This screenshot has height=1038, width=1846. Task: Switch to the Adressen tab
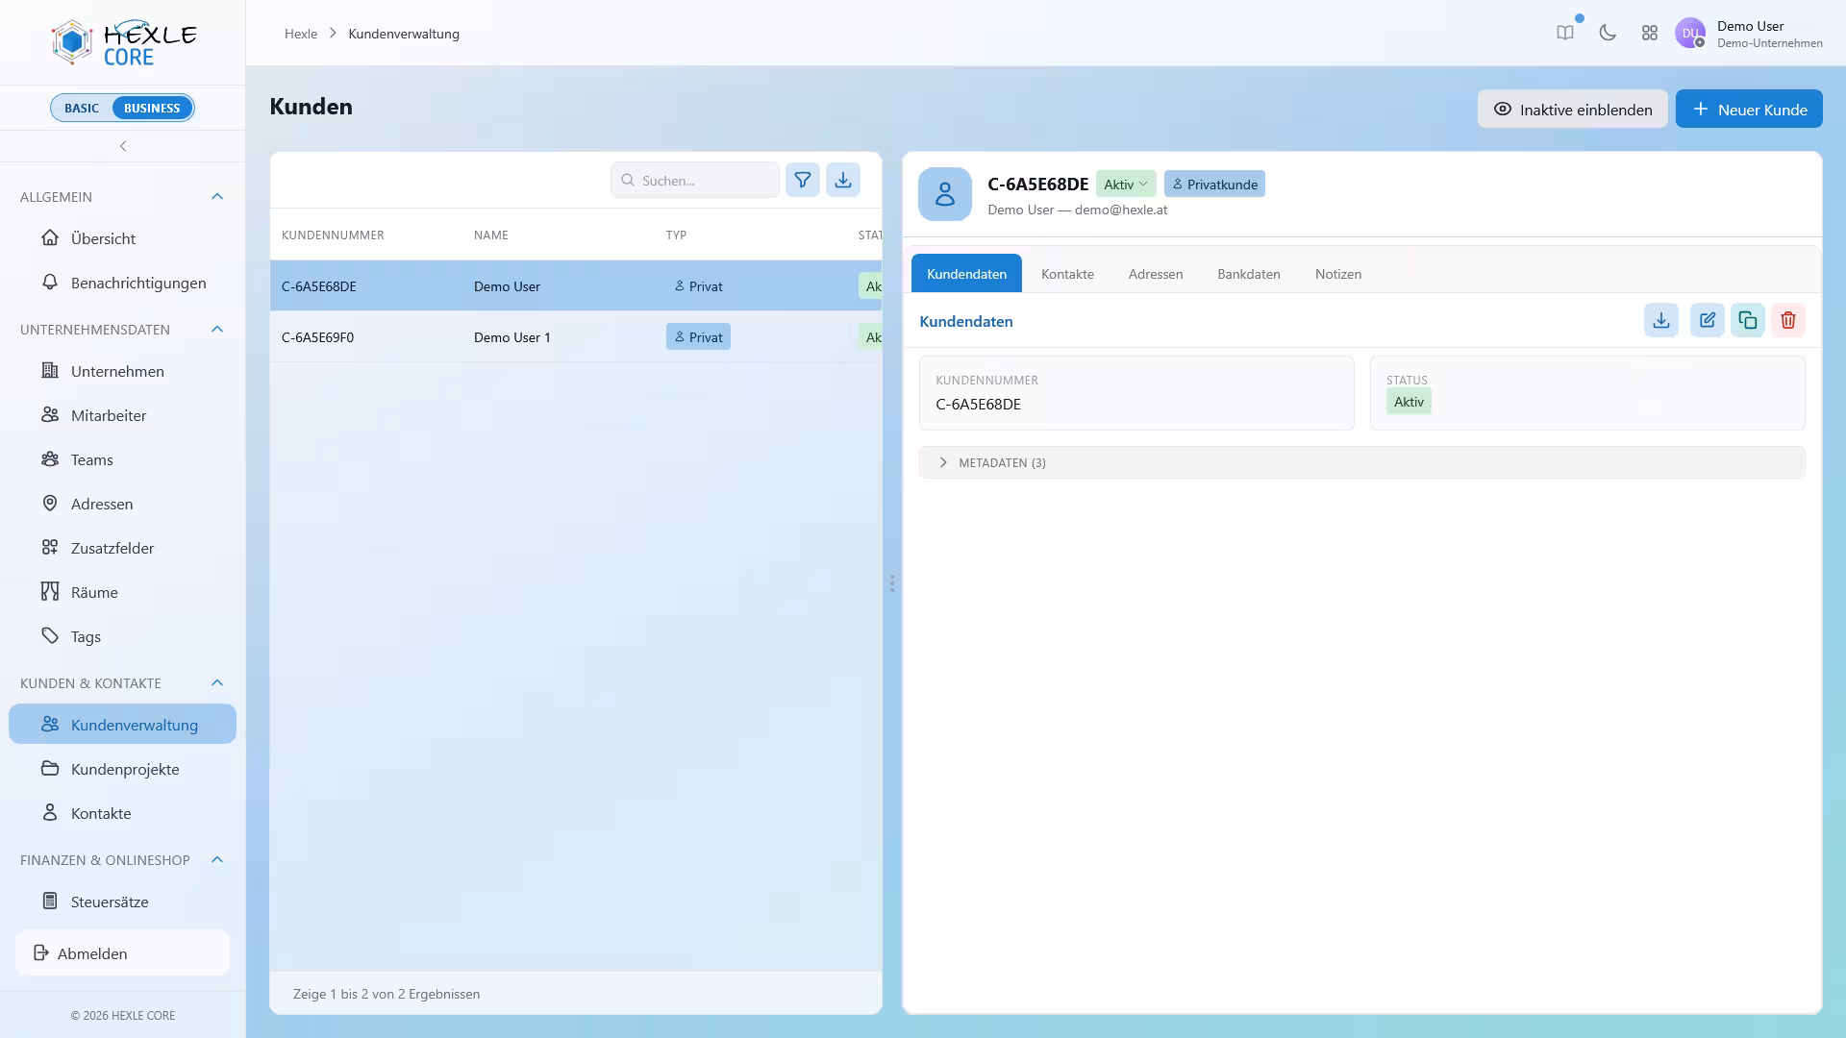pyautogui.click(x=1156, y=274)
